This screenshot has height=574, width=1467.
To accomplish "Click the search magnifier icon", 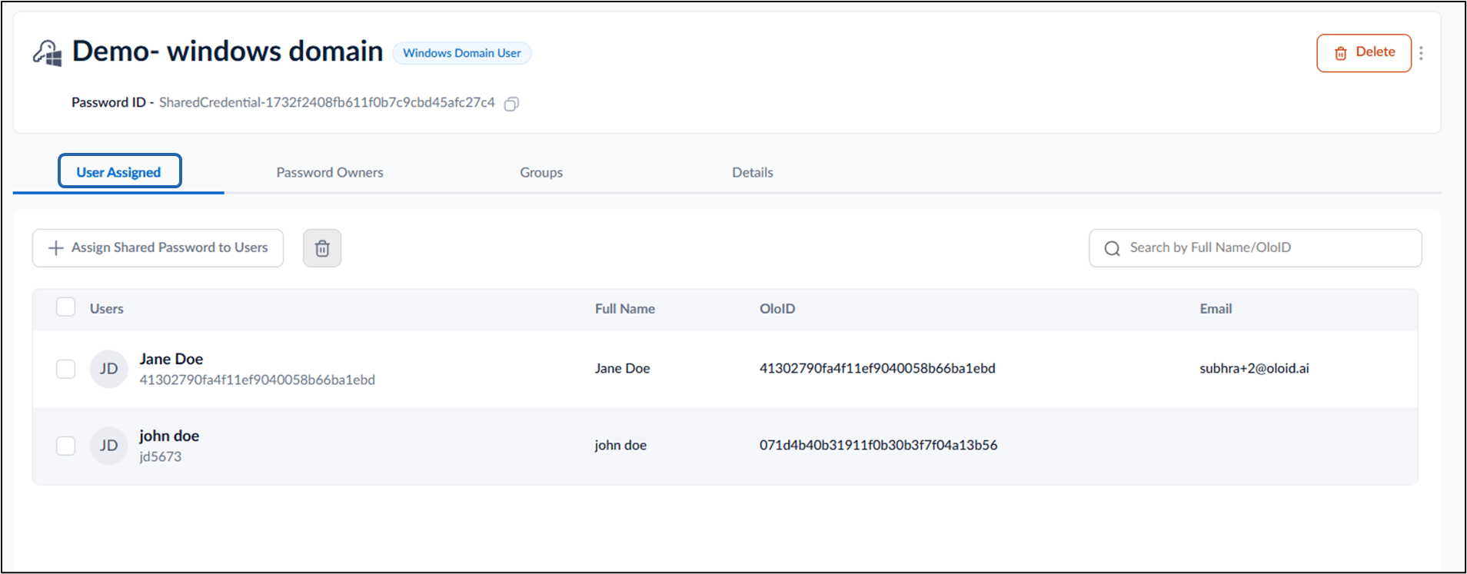I will [1112, 248].
